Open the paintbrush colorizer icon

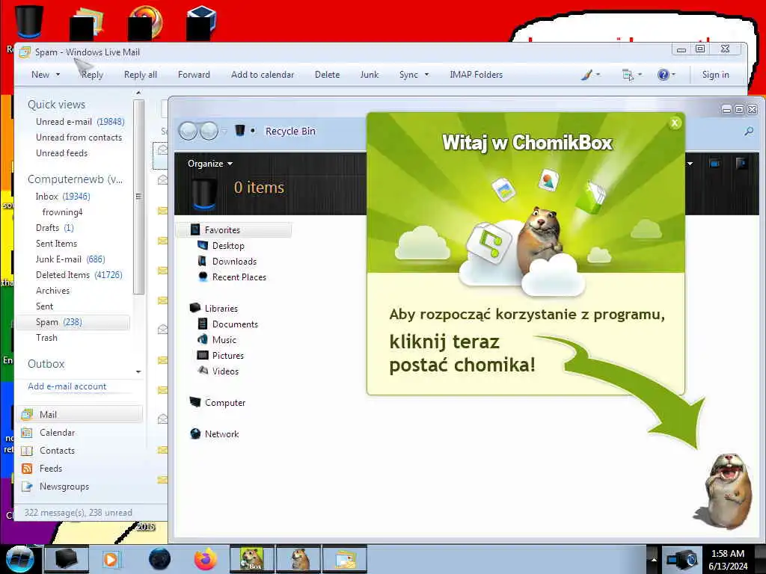[586, 75]
